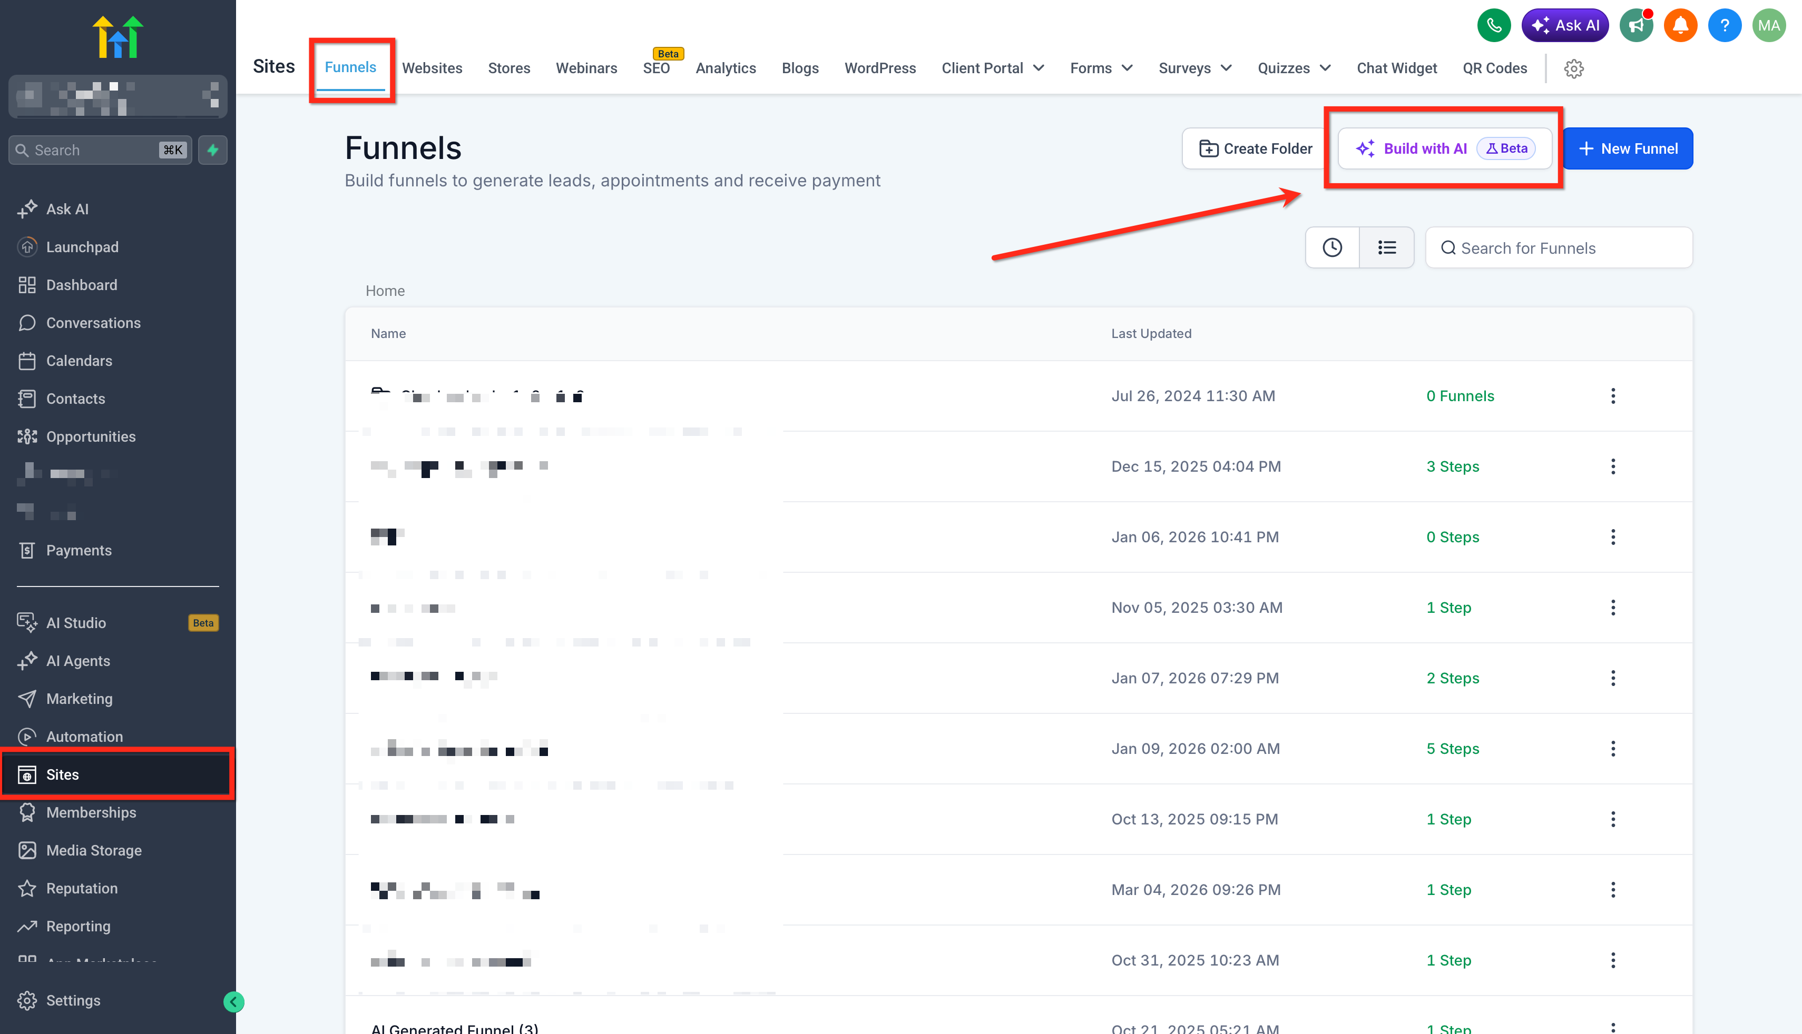Screen dimensions: 1802x1034
Task: Click the New Funnel button
Action: point(1627,148)
